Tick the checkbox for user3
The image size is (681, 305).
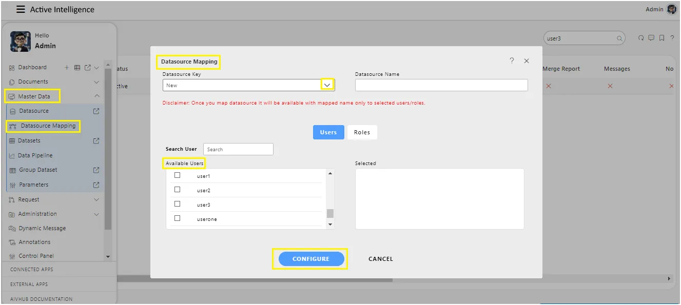(x=178, y=204)
